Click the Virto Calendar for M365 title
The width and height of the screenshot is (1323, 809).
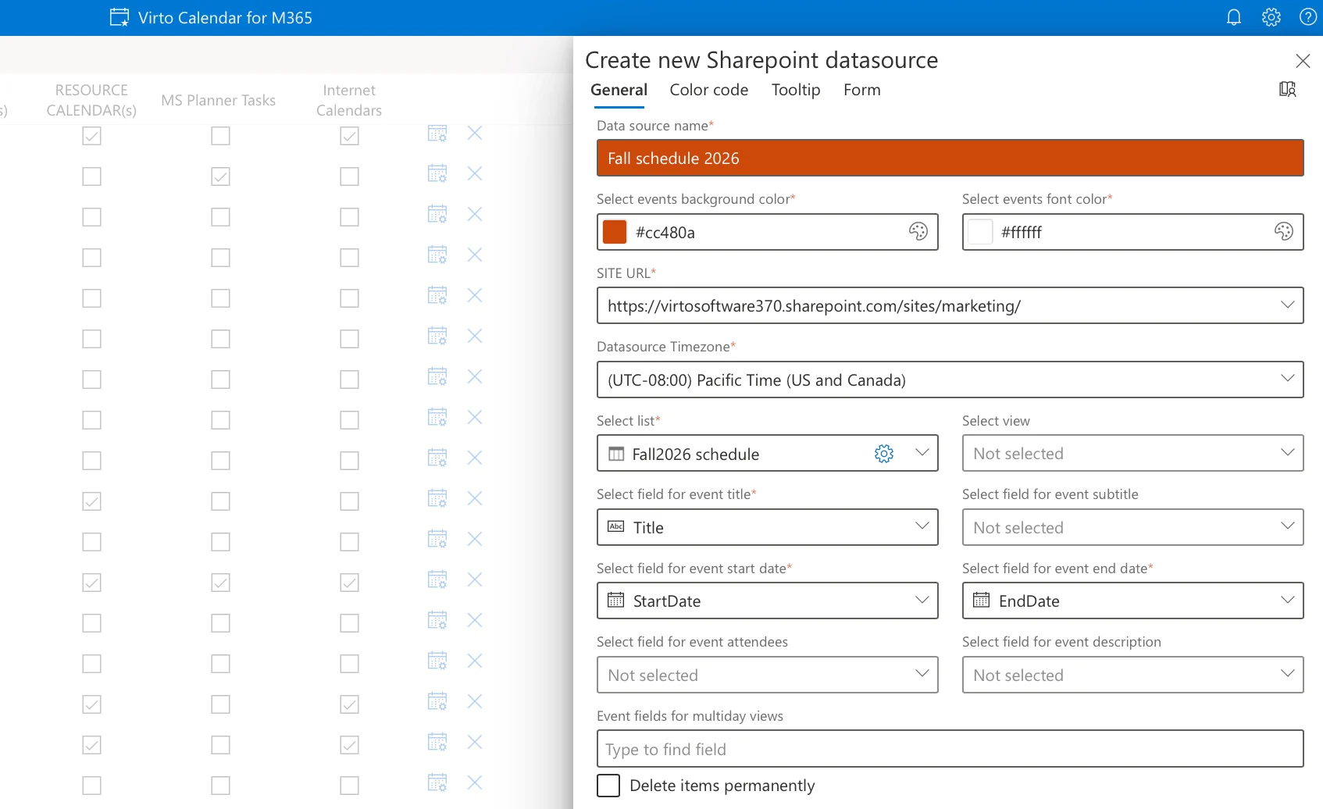[x=225, y=17]
